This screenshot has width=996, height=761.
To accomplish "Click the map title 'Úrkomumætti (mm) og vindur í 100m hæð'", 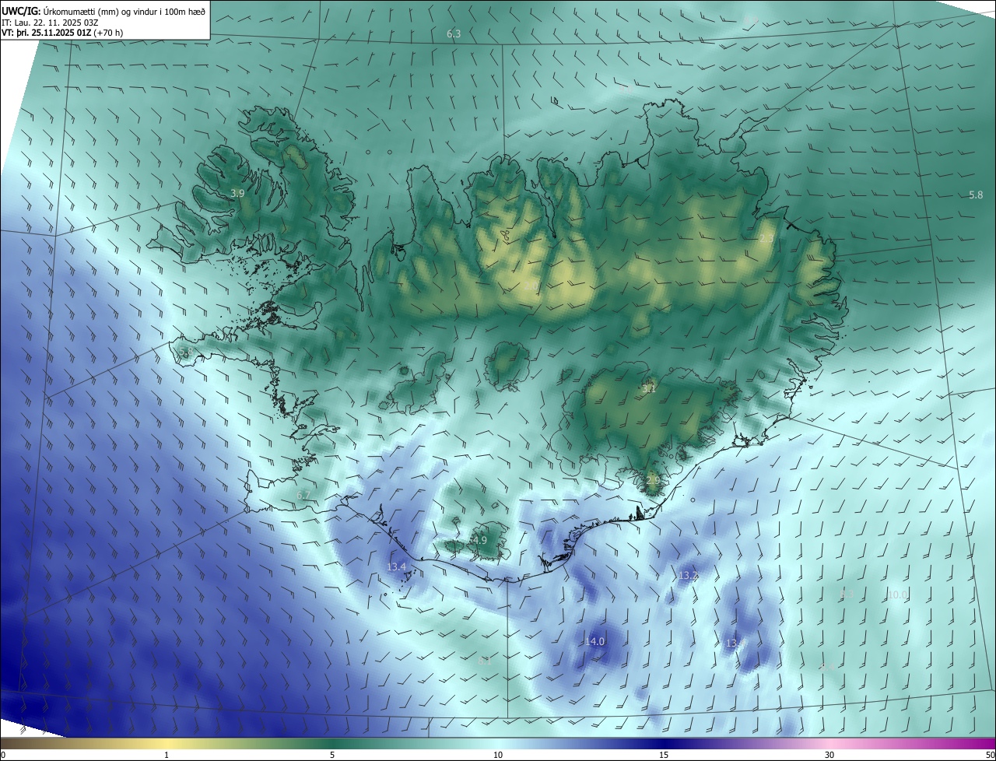I will [124, 11].
